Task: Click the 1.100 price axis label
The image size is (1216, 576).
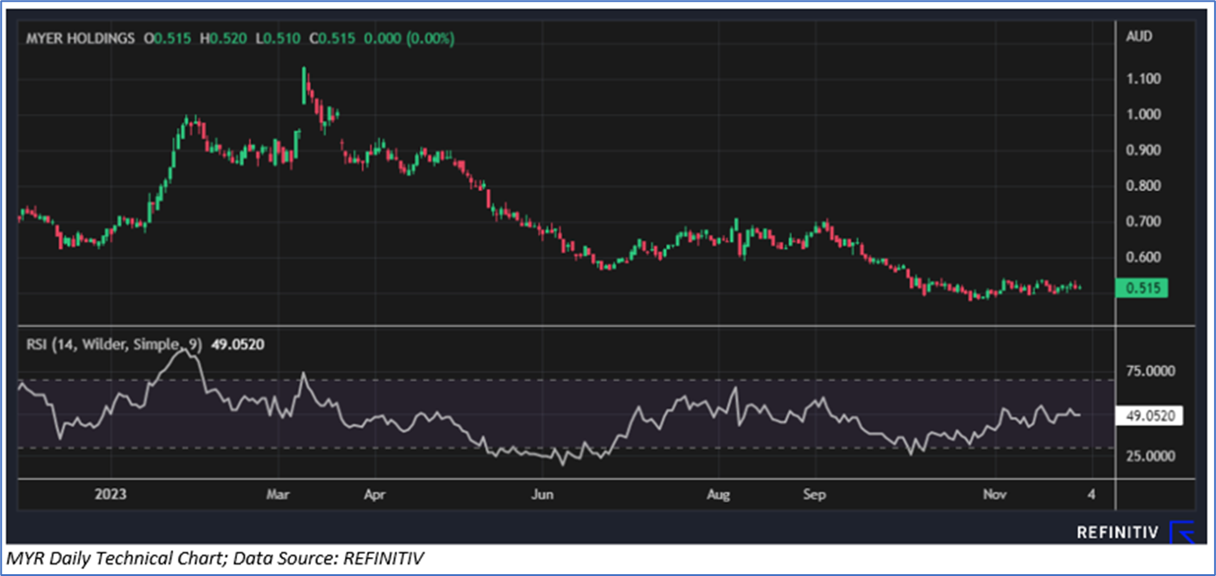Action: coord(1143,79)
